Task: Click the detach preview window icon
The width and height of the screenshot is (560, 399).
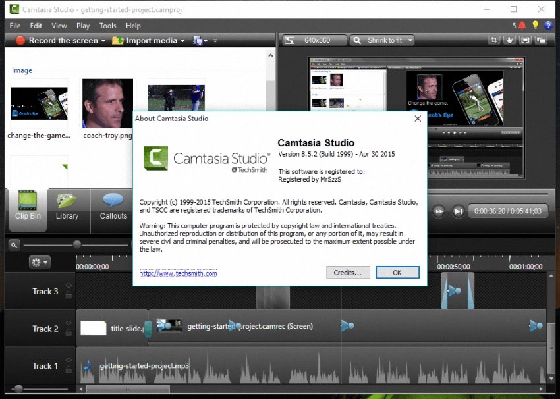Action: click(540, 40)
